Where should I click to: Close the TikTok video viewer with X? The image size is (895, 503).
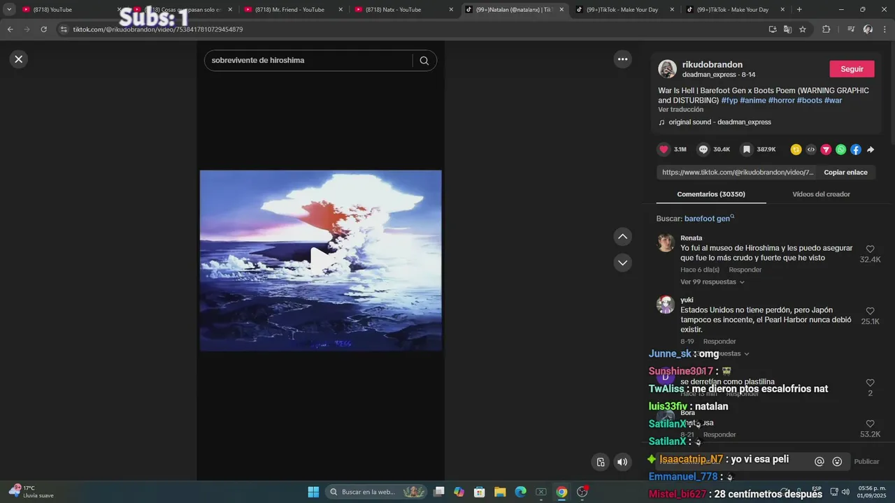[x=19, y=59]
